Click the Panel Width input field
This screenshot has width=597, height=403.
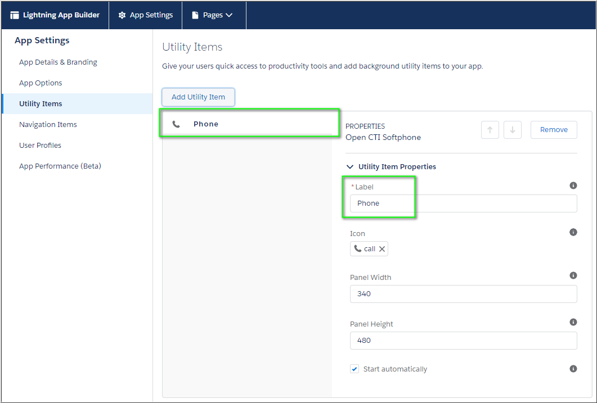(463, 294)
